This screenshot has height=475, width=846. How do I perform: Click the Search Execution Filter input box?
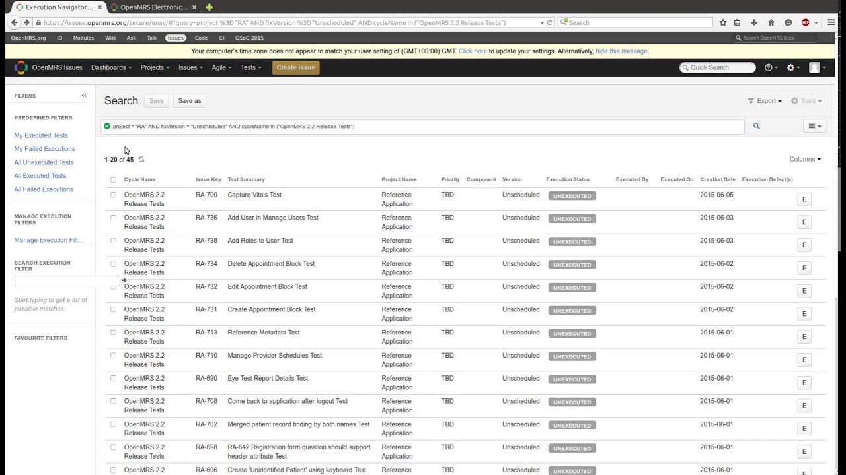coord(67,281)
